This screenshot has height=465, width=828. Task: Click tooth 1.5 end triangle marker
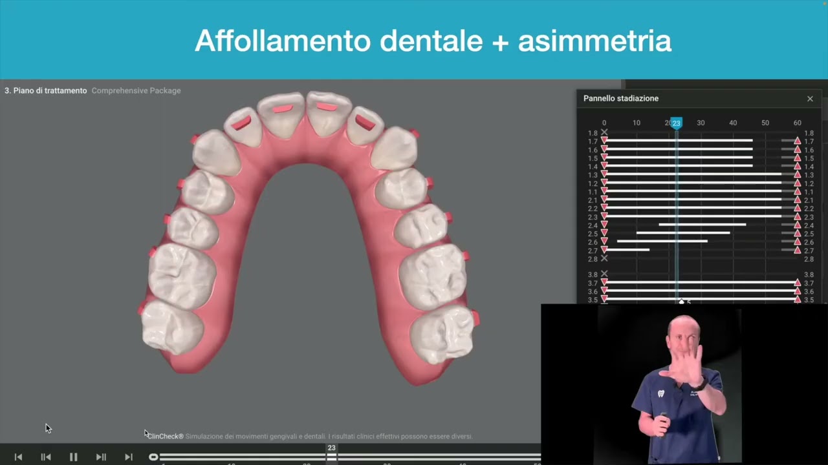tap(797, 157)
